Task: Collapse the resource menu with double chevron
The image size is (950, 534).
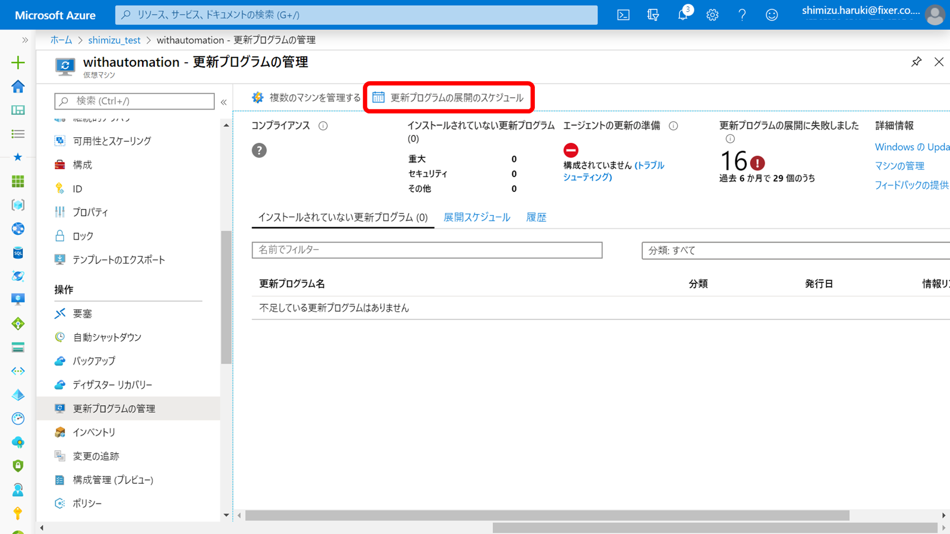Action: (x=223, y=102)
